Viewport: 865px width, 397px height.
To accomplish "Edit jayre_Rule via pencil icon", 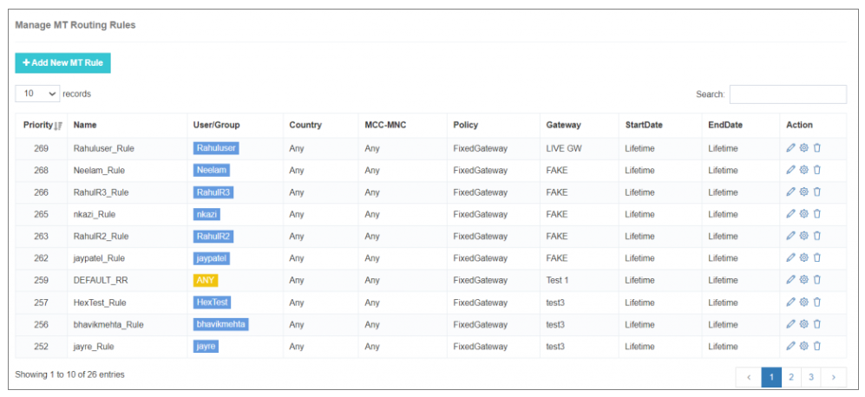I will coord(790,346).
